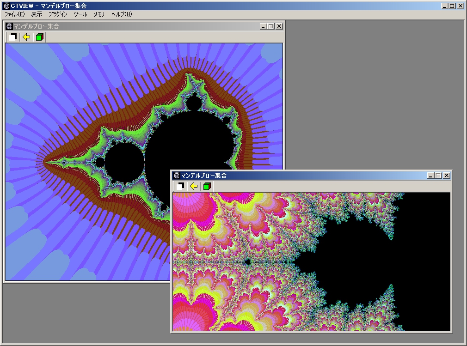Click the pink fractal window's title bar

coord(301,176)
